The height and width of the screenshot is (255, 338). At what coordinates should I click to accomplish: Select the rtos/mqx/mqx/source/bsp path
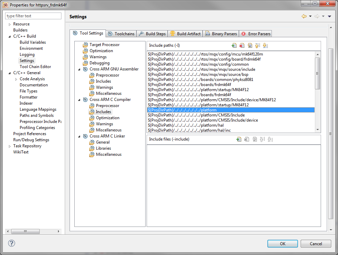point(231,75)
